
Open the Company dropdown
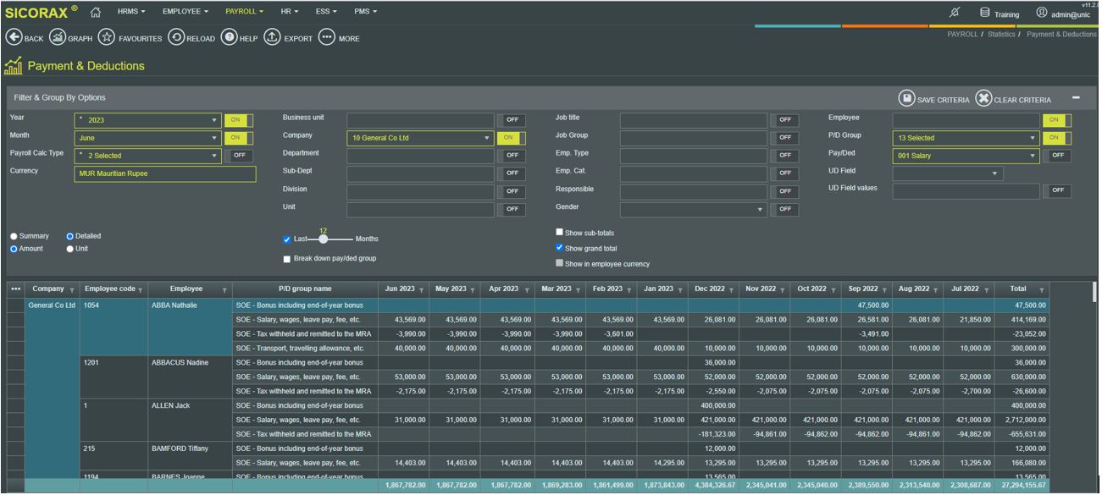pyautogui.click(x=420, y=138)
